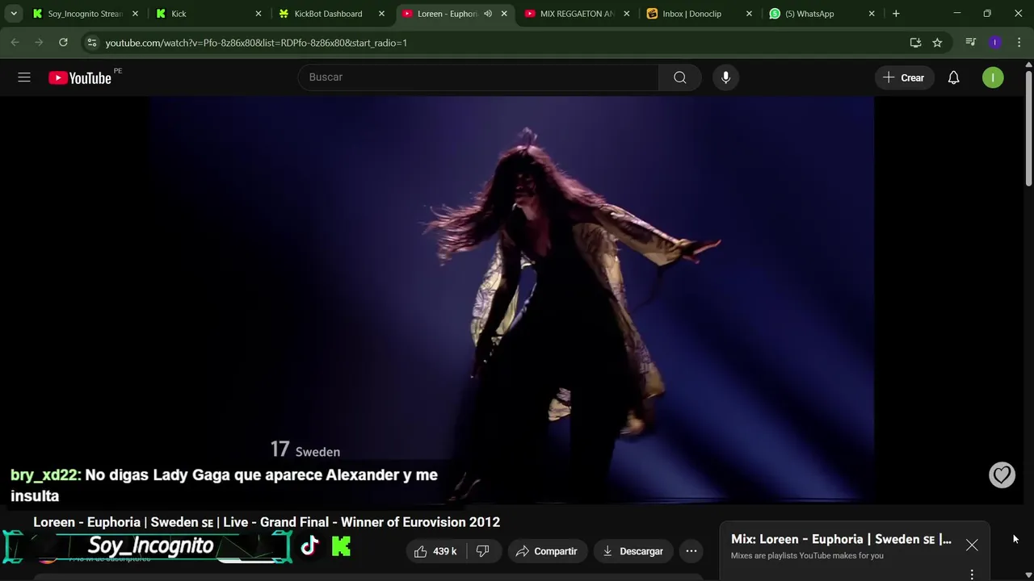Expand the tab search dropdown arrow
The height and width of the screenshot is (581, 1034).
(x=14, y=14)
